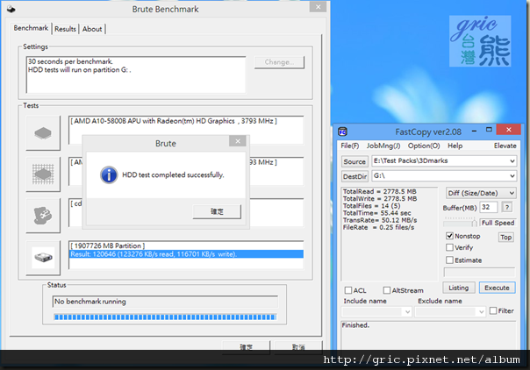The width and height of the screenshot is (530, 370).
Task: Uncheck the Nonstop checkbox
Action: (449, 236)
